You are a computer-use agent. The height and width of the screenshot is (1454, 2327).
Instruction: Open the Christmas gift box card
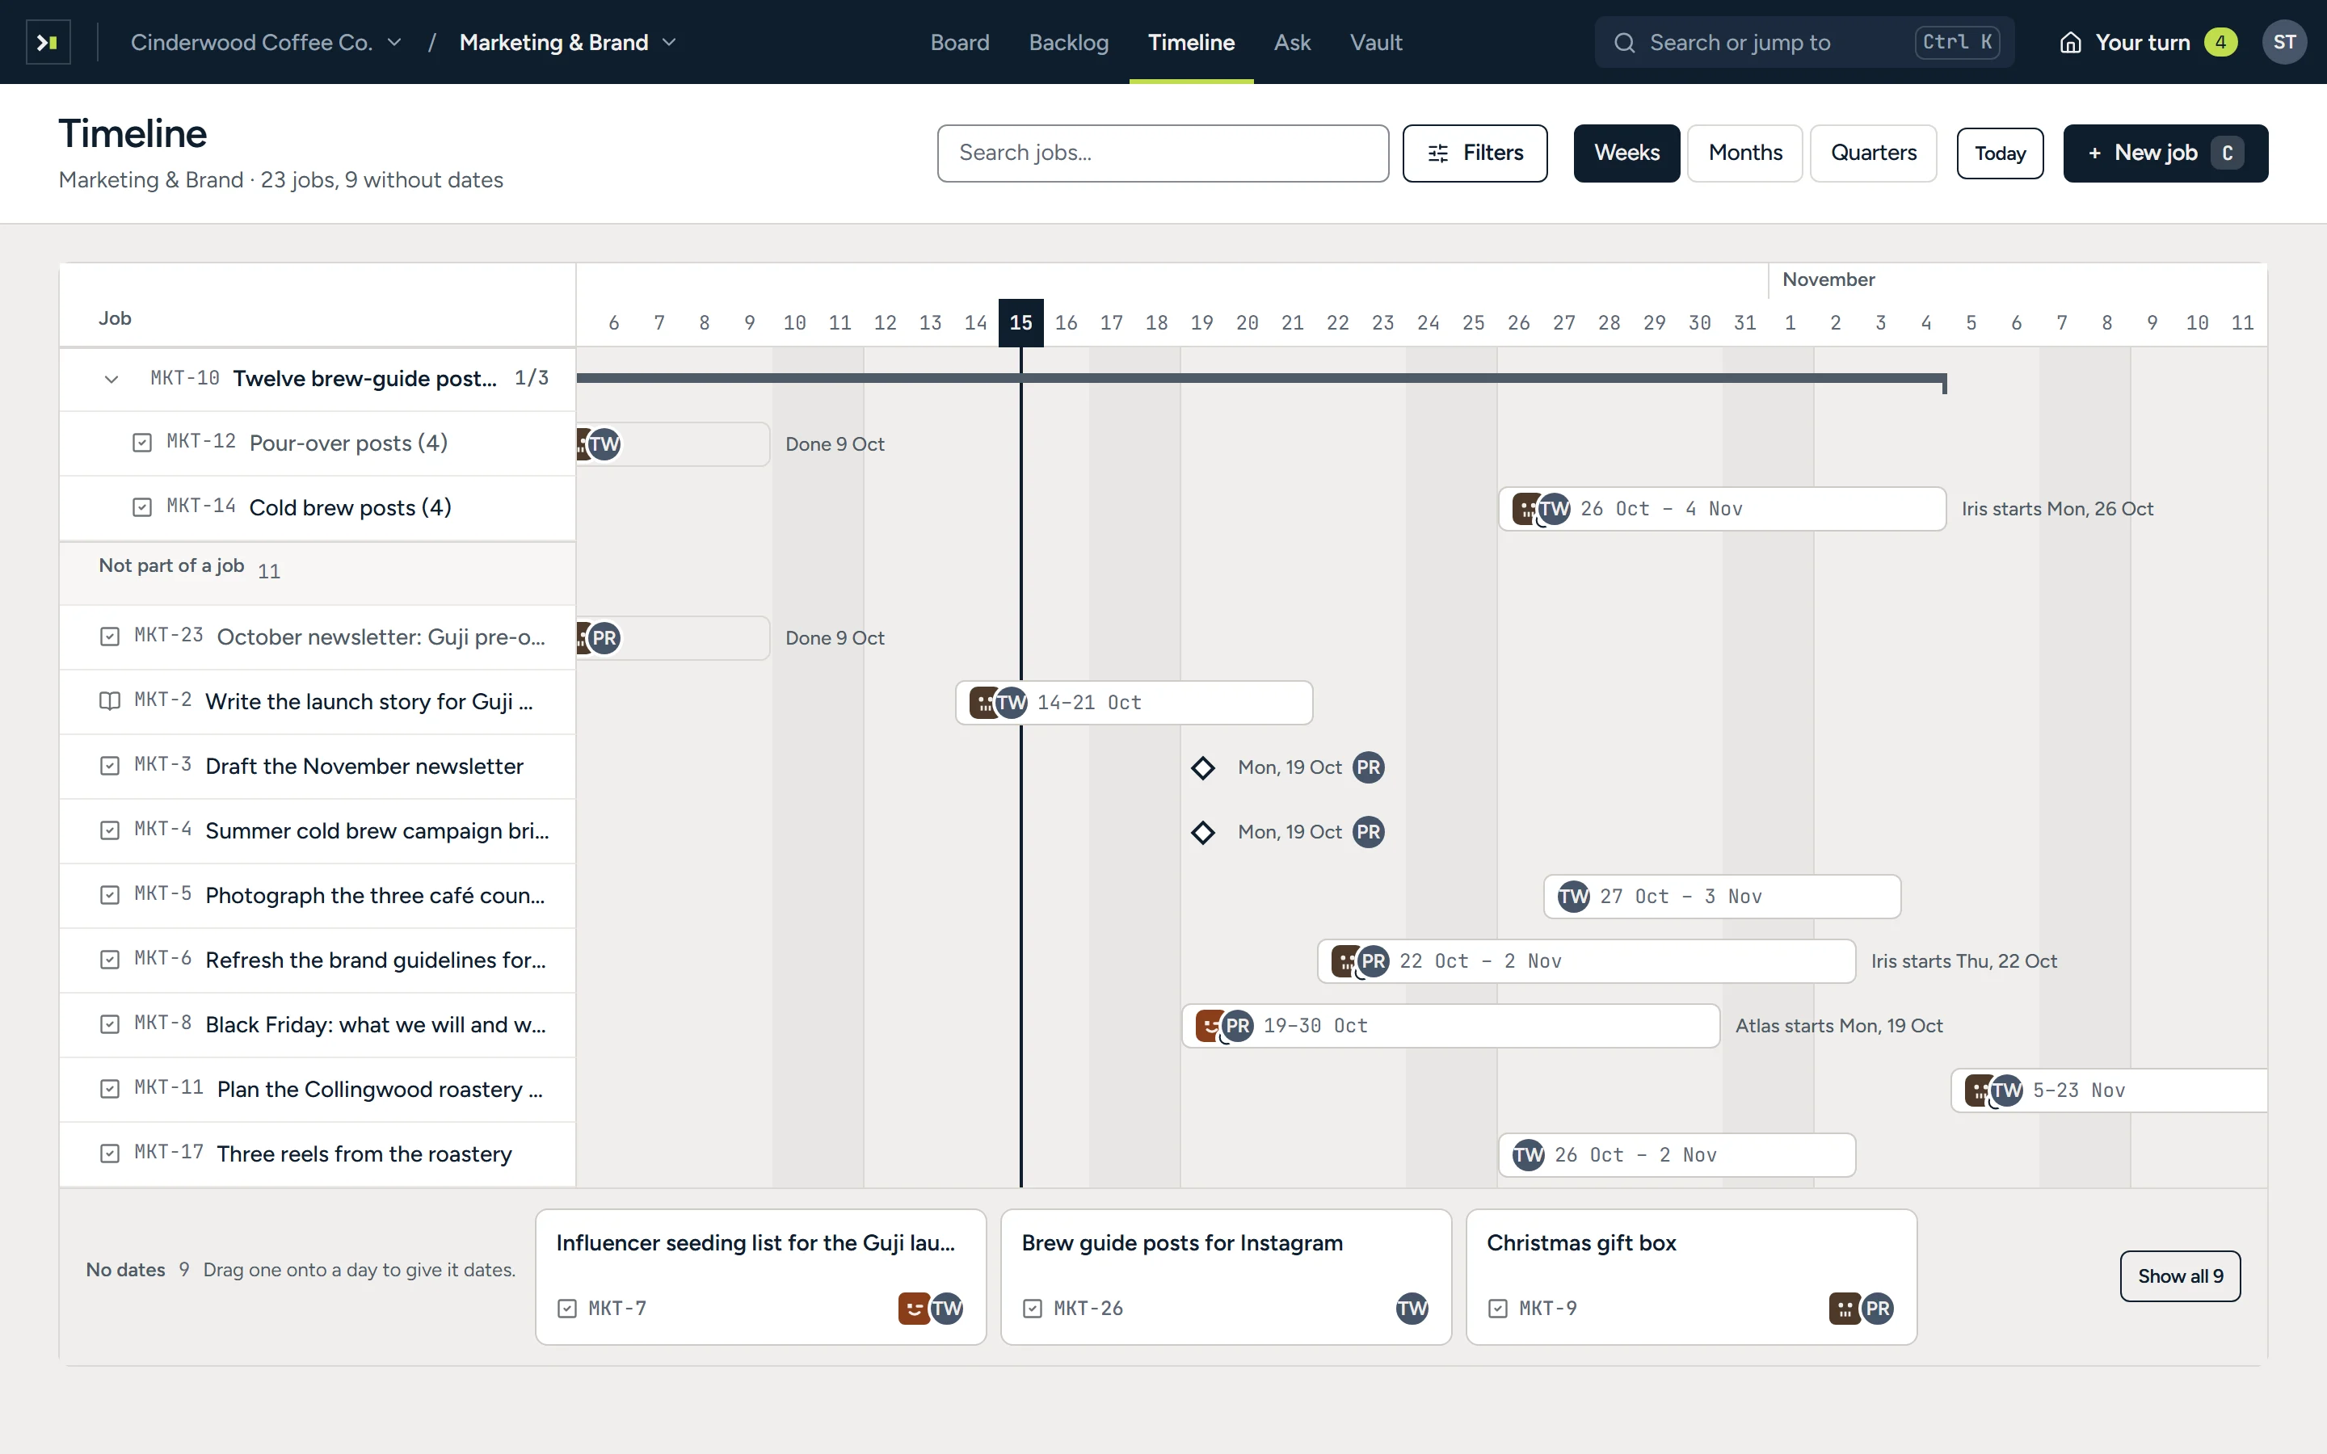click(x=1690, y=1277)
